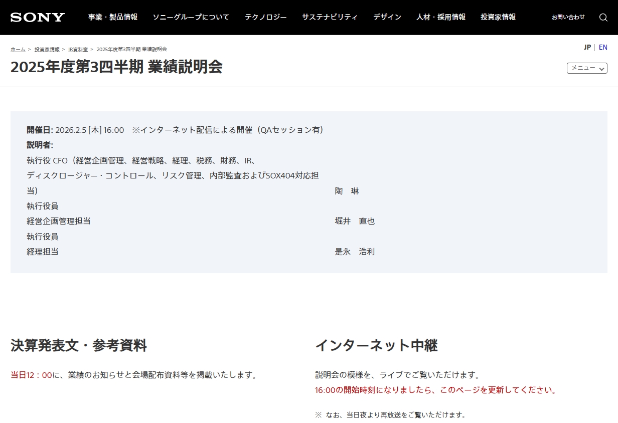618x423 pixels.
Task: Select the JP language option
Action: tap(587, 47)
